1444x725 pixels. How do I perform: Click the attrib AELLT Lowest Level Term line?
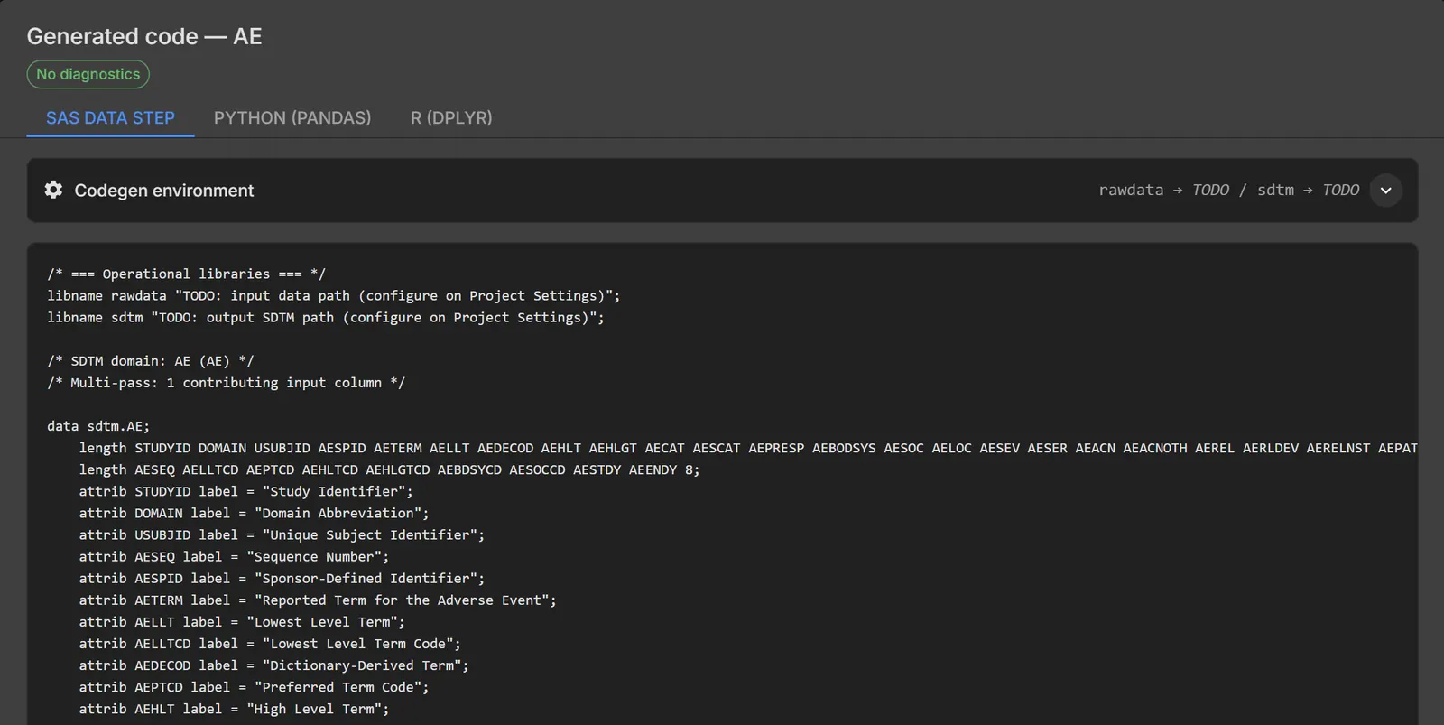[x=242, y=621]
